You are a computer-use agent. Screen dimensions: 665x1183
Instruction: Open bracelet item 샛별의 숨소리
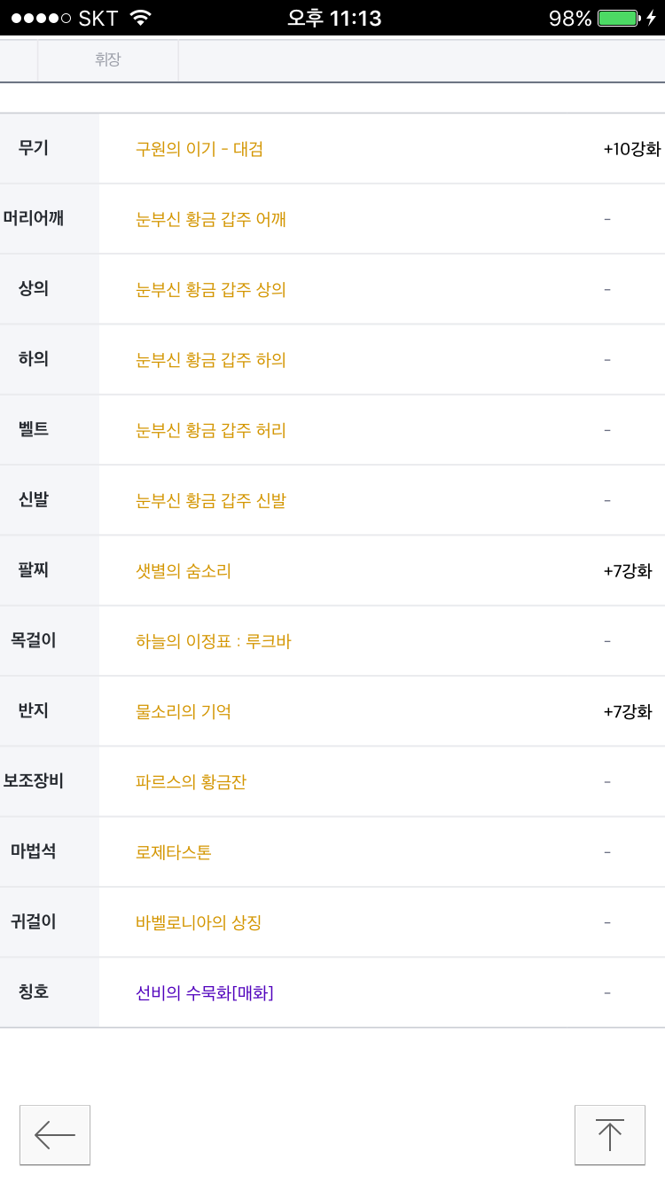point(183,571)
